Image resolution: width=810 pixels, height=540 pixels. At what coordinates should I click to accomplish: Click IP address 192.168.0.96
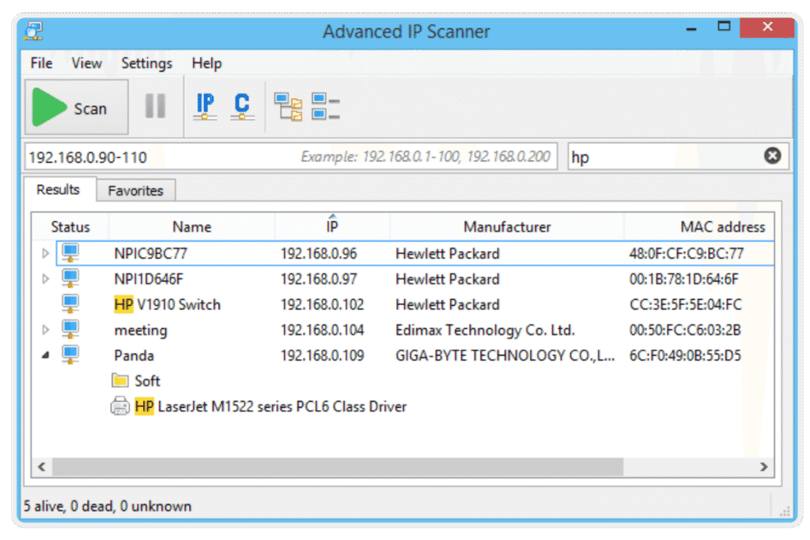pos(319,254)
